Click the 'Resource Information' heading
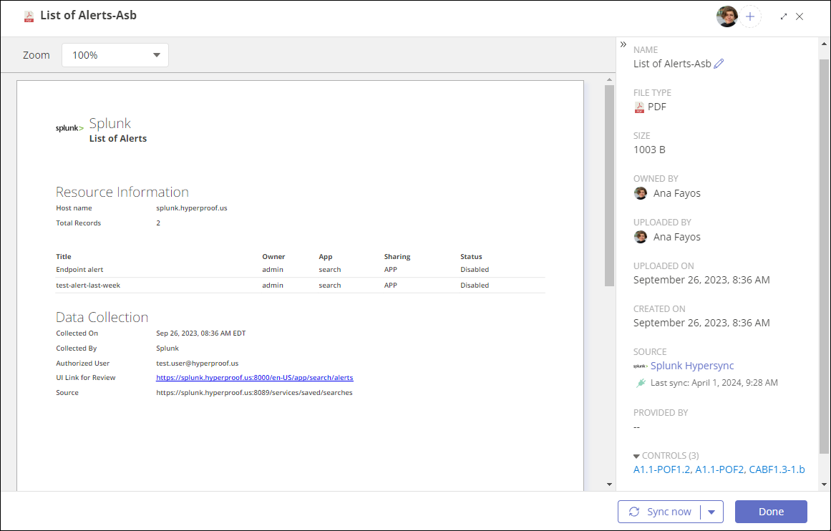This screenshot has height=531, width=831. pyautogui.click(x=122, y=192)
